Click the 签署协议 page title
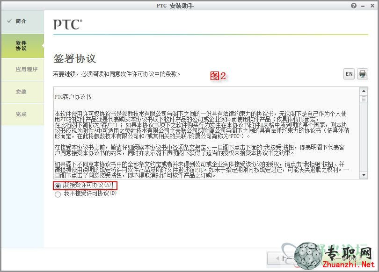The width and height of the screenshot is (379, 272). (x=75, y=58)
